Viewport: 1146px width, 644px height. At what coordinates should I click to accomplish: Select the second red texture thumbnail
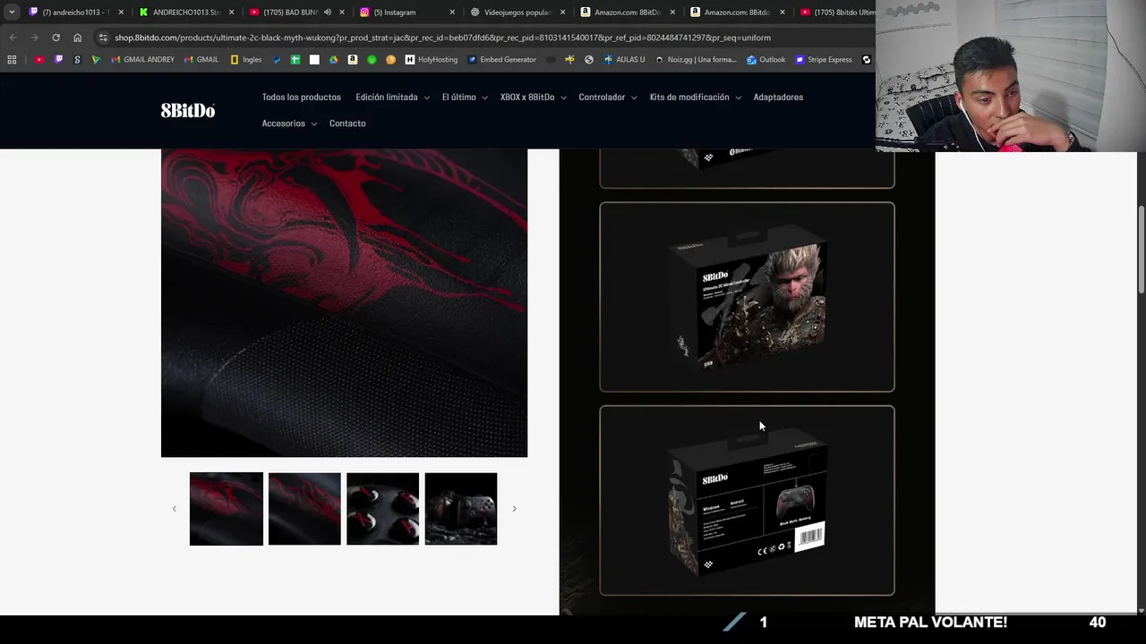[x=304, y=509]
